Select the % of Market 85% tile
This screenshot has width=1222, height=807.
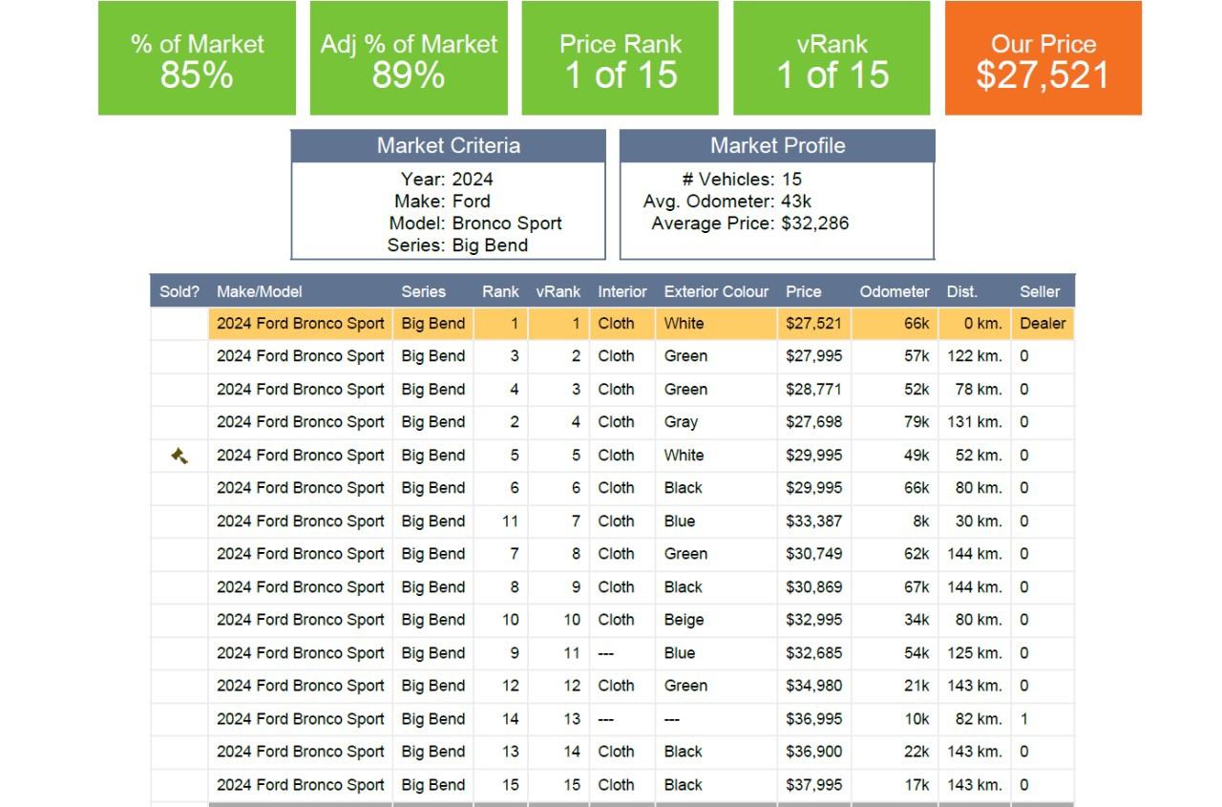[197, 58]
